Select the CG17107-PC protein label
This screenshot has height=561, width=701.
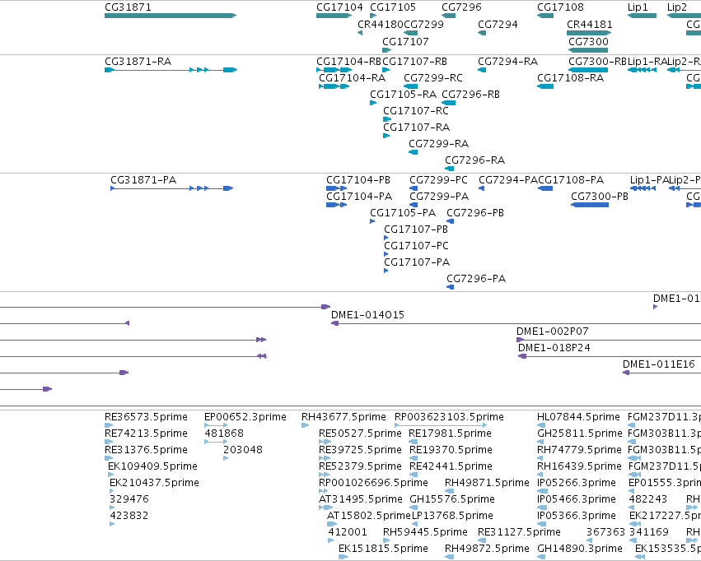(x=416, y=245)
